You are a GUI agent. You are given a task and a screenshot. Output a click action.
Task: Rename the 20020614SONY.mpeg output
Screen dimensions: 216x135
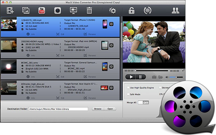pyautogui.click(x=90, y=55)
